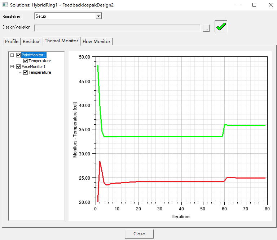Select the Themal Monitor tab
277x240 pixels.
(61, 41)
